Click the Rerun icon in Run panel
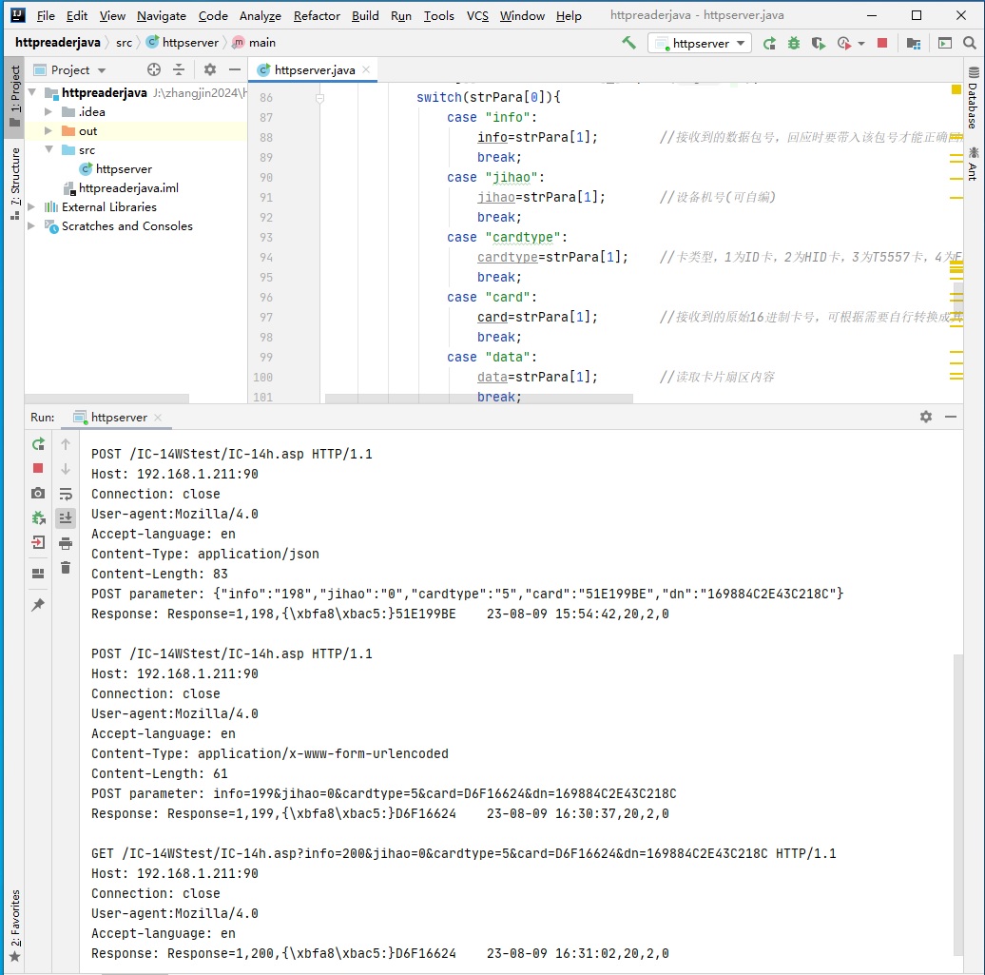 38,444
